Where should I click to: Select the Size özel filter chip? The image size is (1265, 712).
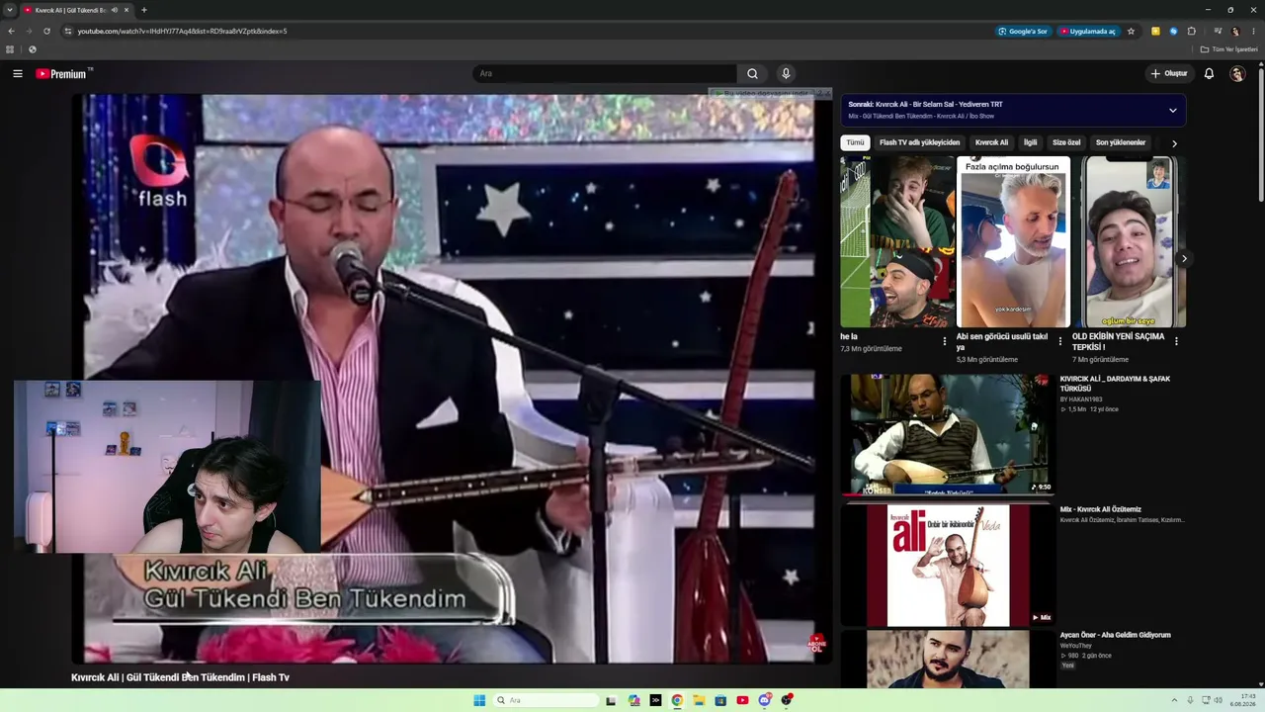(x=1066, y=142)
